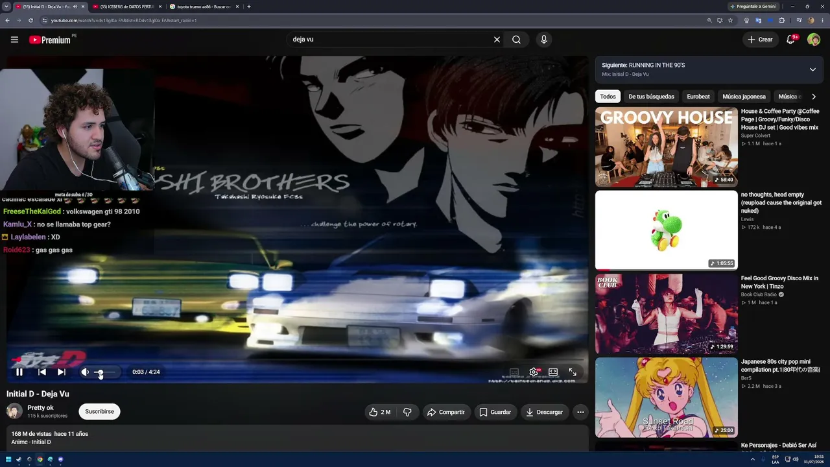Click the player volume slider
Image resolution: width=830 pixels, height=467 pixels.
106,372
